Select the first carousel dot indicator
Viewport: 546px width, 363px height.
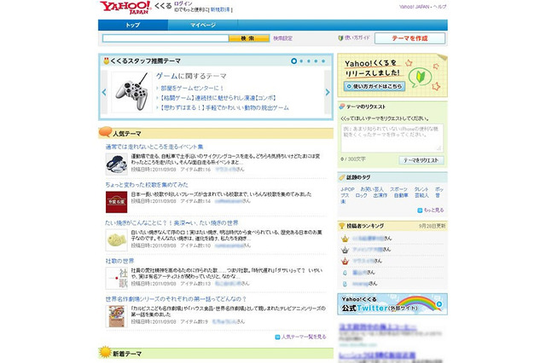293,61
